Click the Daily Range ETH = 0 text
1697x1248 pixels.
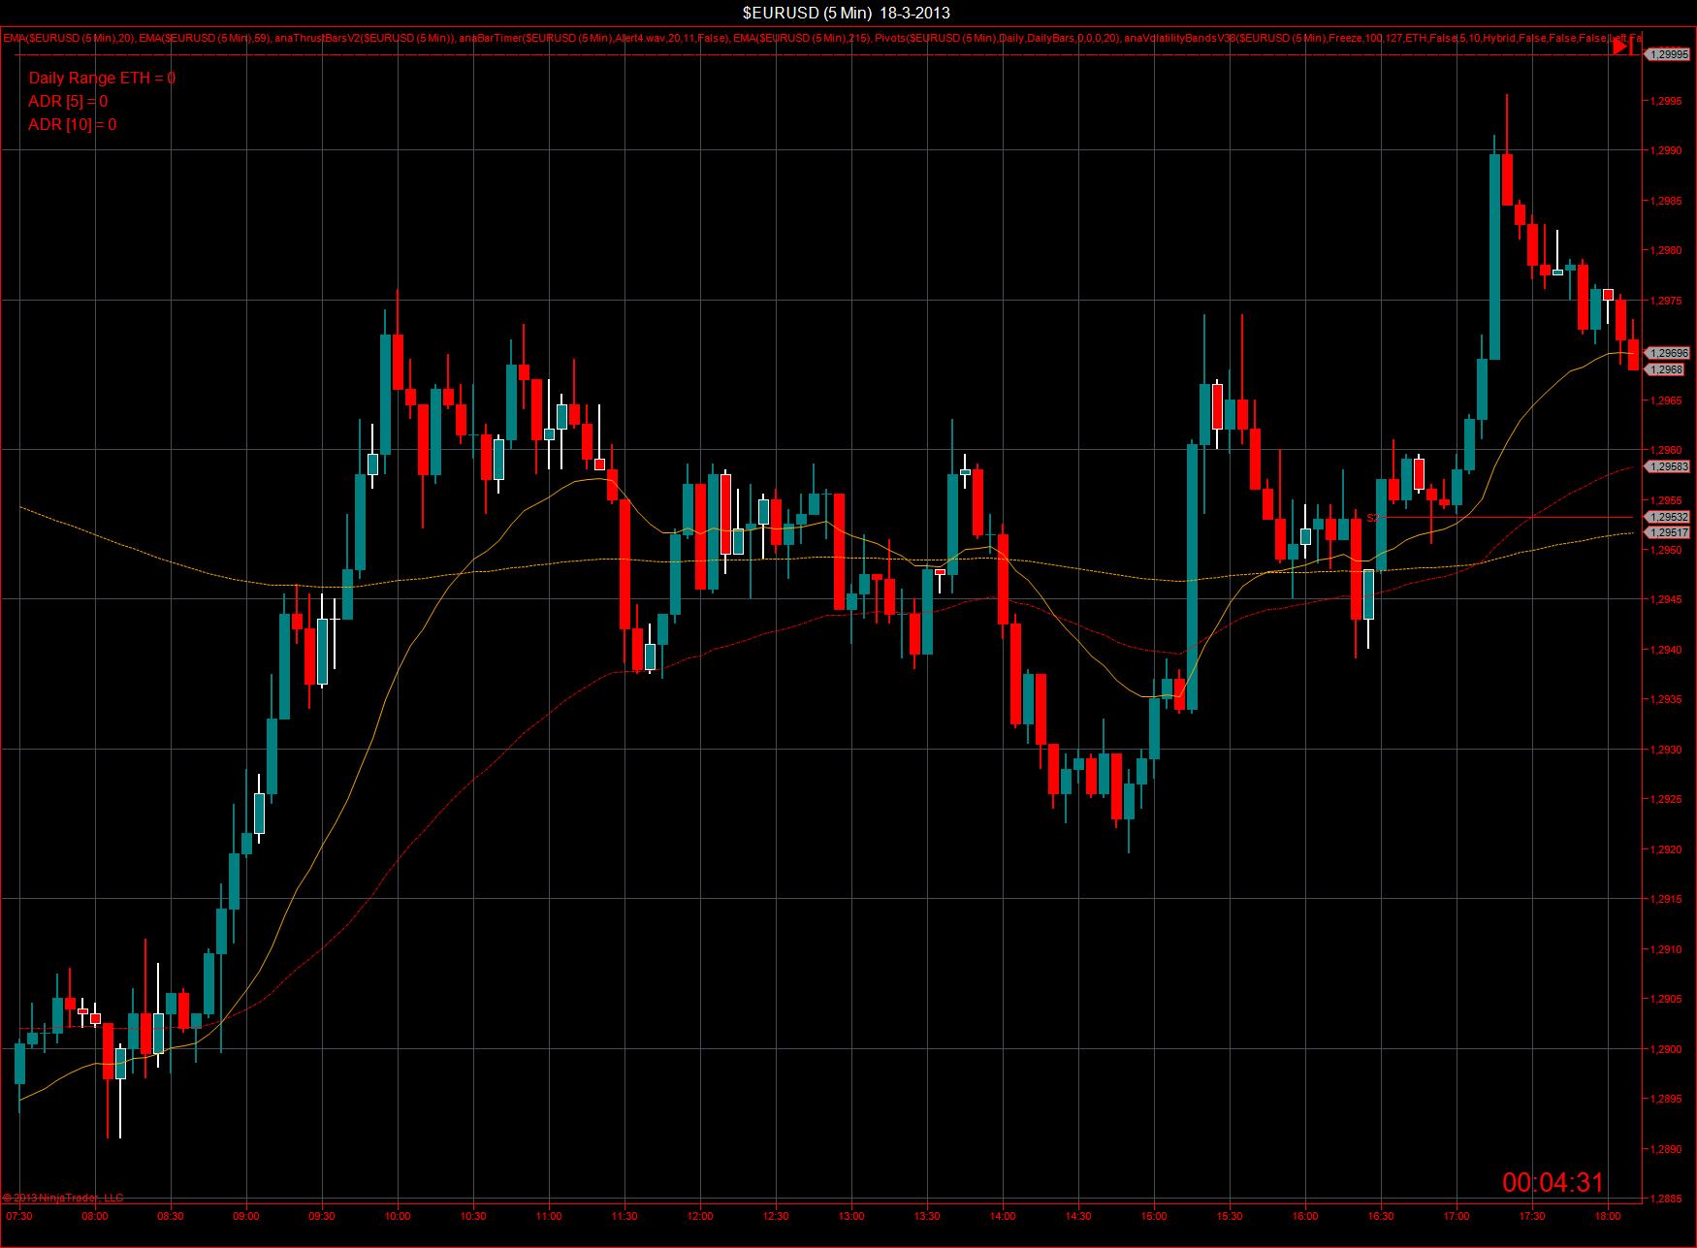(x=102, y=78)
